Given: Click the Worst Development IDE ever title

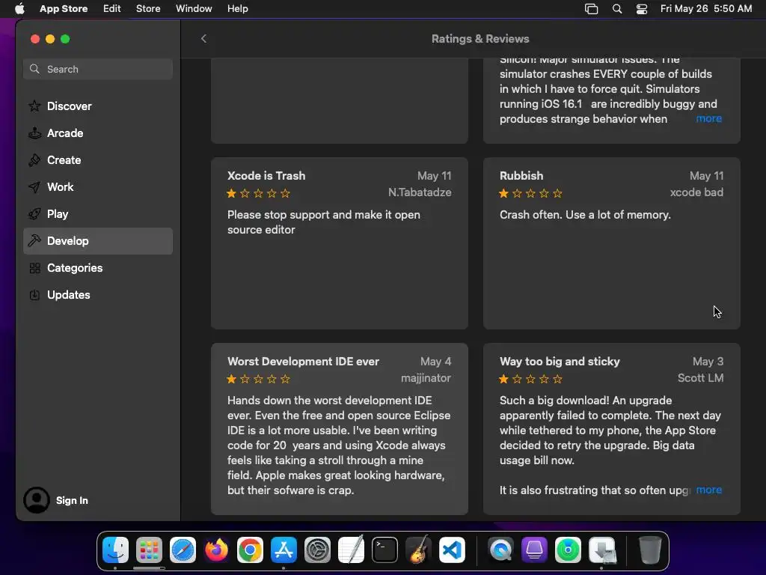Looking at the screenshot, I should [304, 362].
